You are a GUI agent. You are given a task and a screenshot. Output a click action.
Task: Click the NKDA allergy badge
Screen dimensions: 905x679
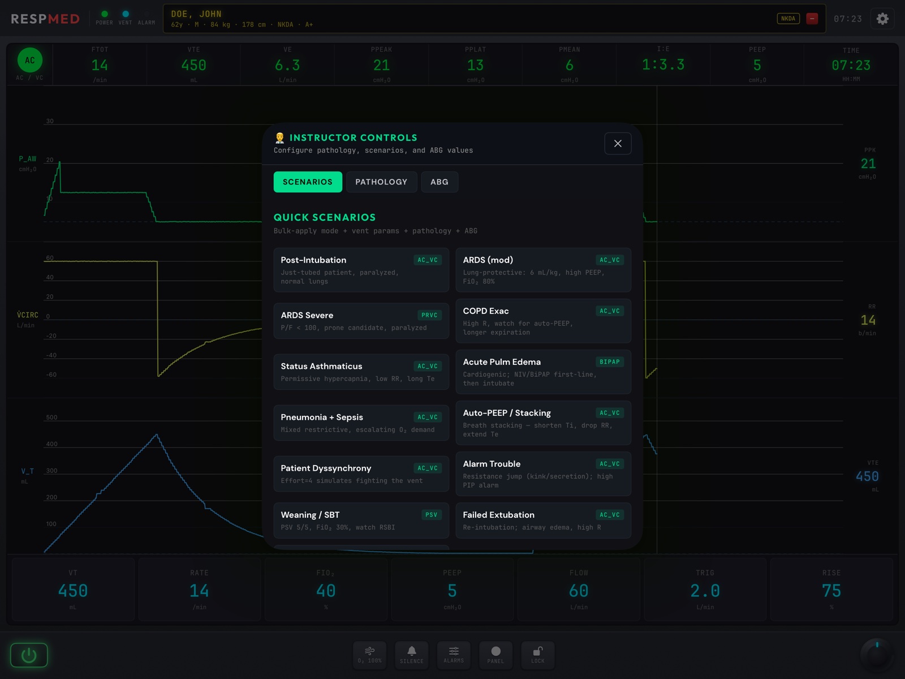point(788,19)
